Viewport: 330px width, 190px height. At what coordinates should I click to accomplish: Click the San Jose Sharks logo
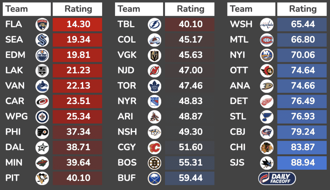point(267,163)
